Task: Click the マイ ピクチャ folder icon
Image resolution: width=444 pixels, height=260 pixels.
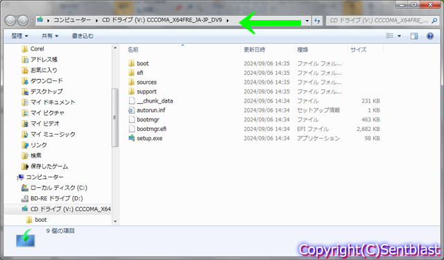Action: coord(25,113)
